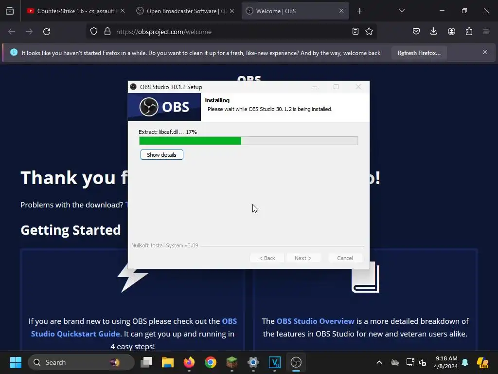Click the Refresh Firefox... button
This screenshot has height=374, width=498.
pos(419,53)
